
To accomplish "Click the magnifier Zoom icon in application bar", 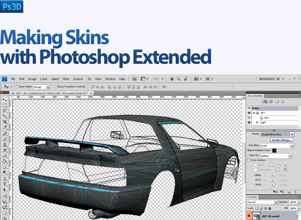I will [x=178, y=79].
